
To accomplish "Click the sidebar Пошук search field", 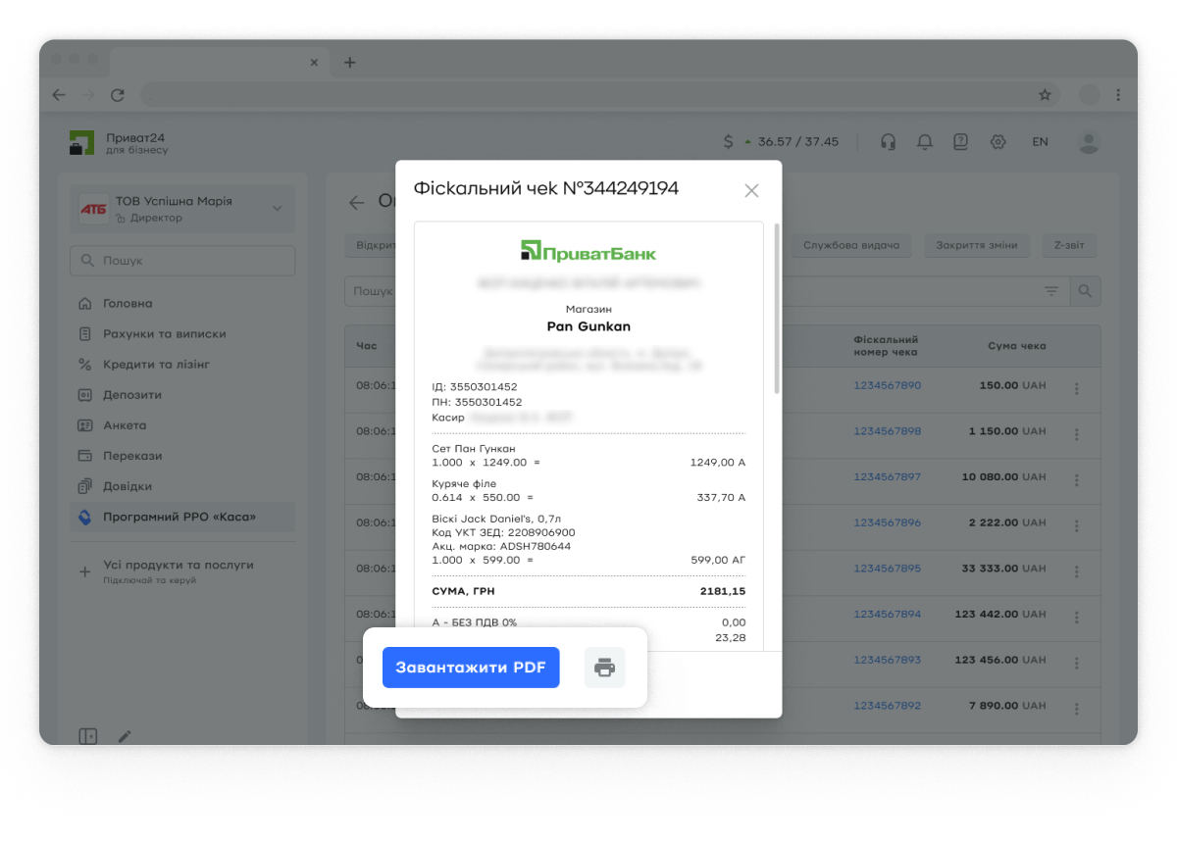I will [x=182, y=261].
